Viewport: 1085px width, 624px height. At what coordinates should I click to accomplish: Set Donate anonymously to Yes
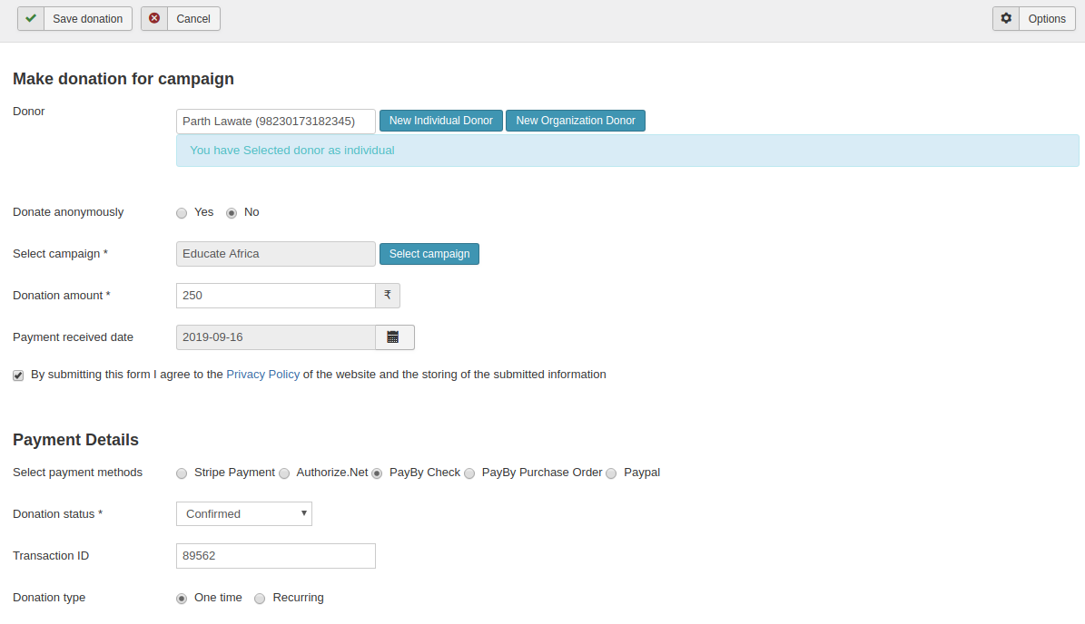(x=182, y=213)
